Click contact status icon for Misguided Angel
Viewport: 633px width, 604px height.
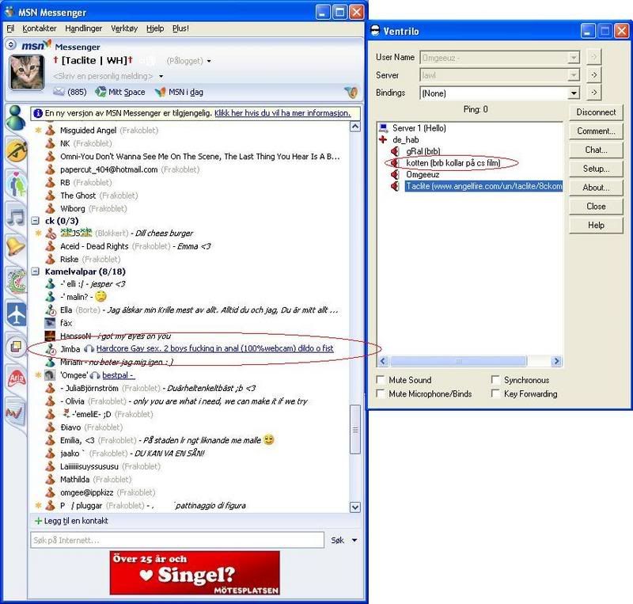coord(51,130)
